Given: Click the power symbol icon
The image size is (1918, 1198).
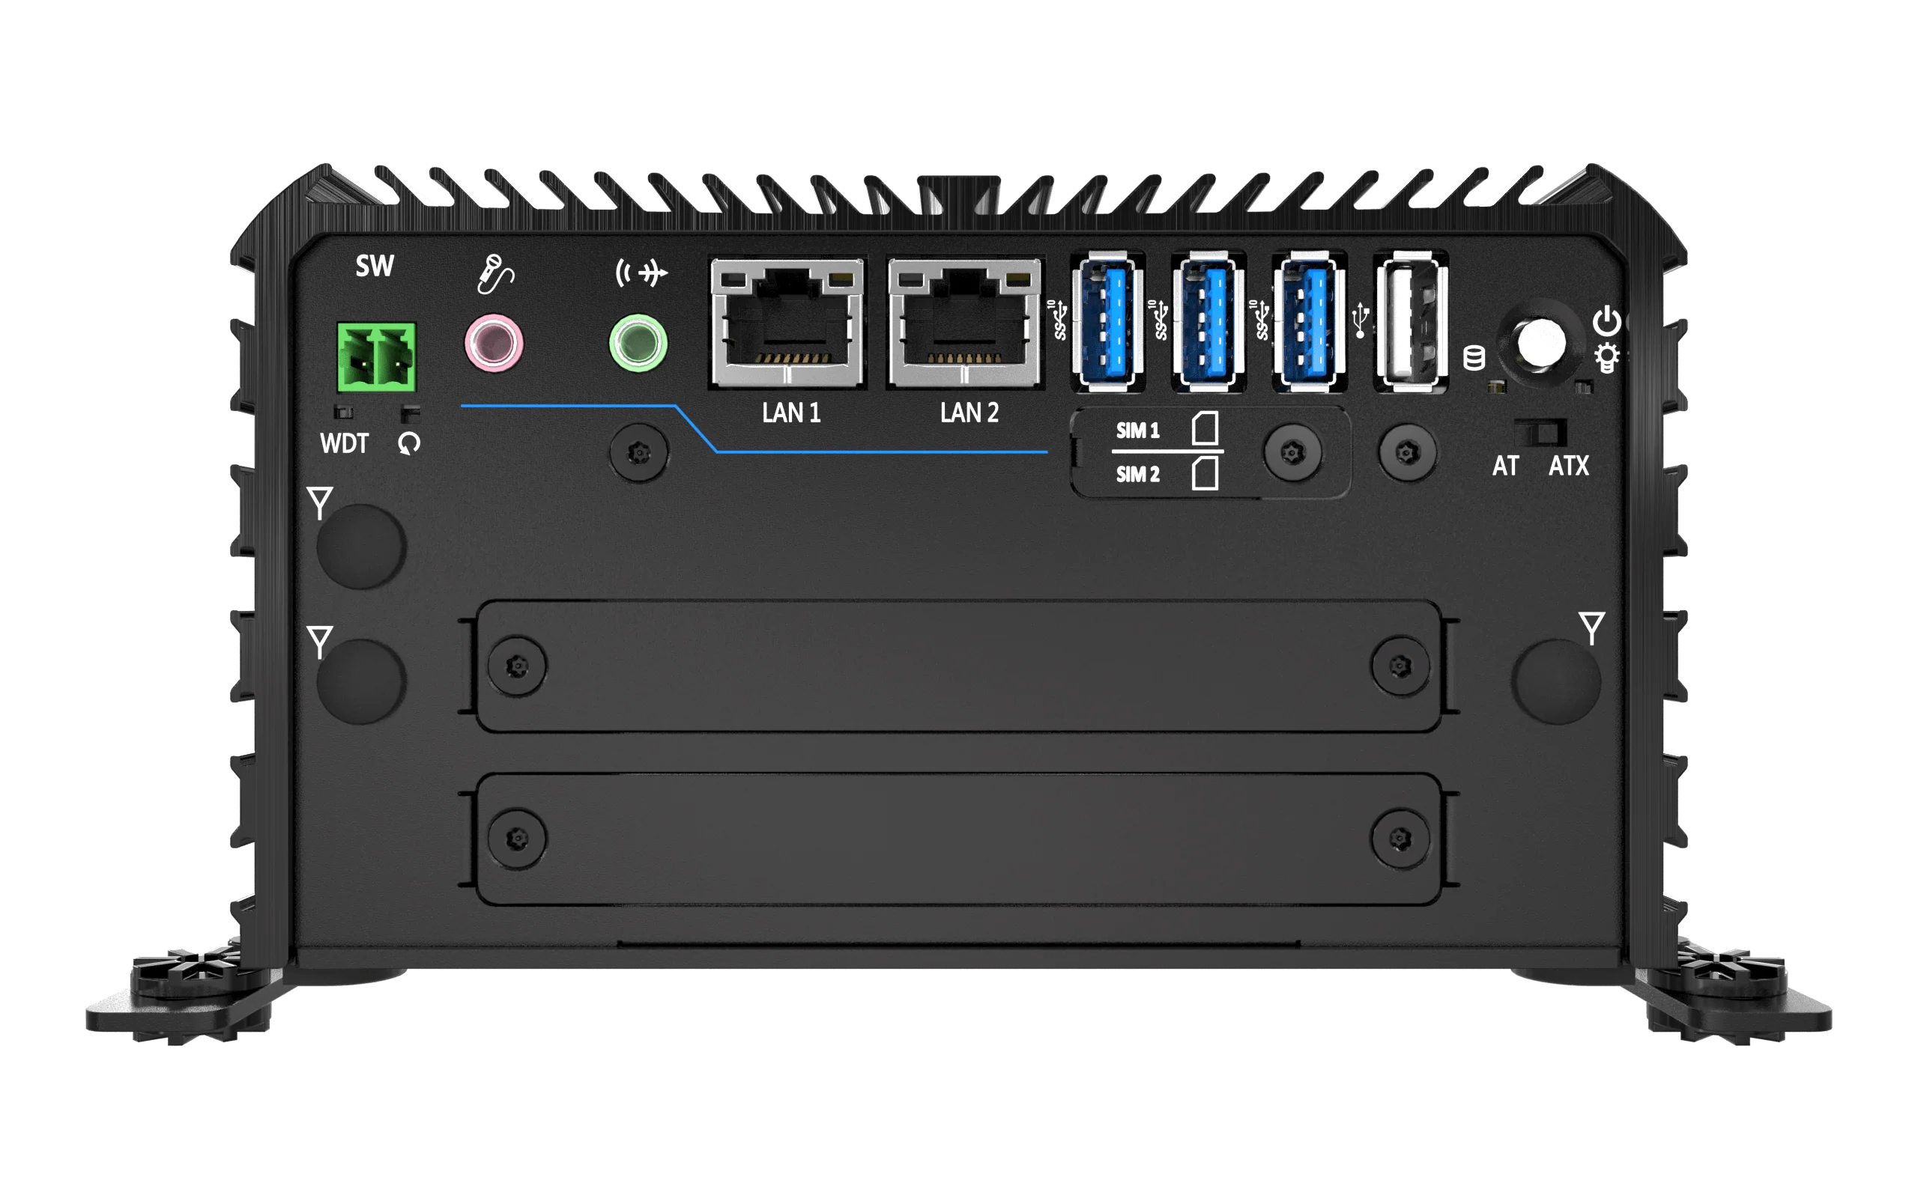Looking at the screenshot, I should coord(1606,321).
